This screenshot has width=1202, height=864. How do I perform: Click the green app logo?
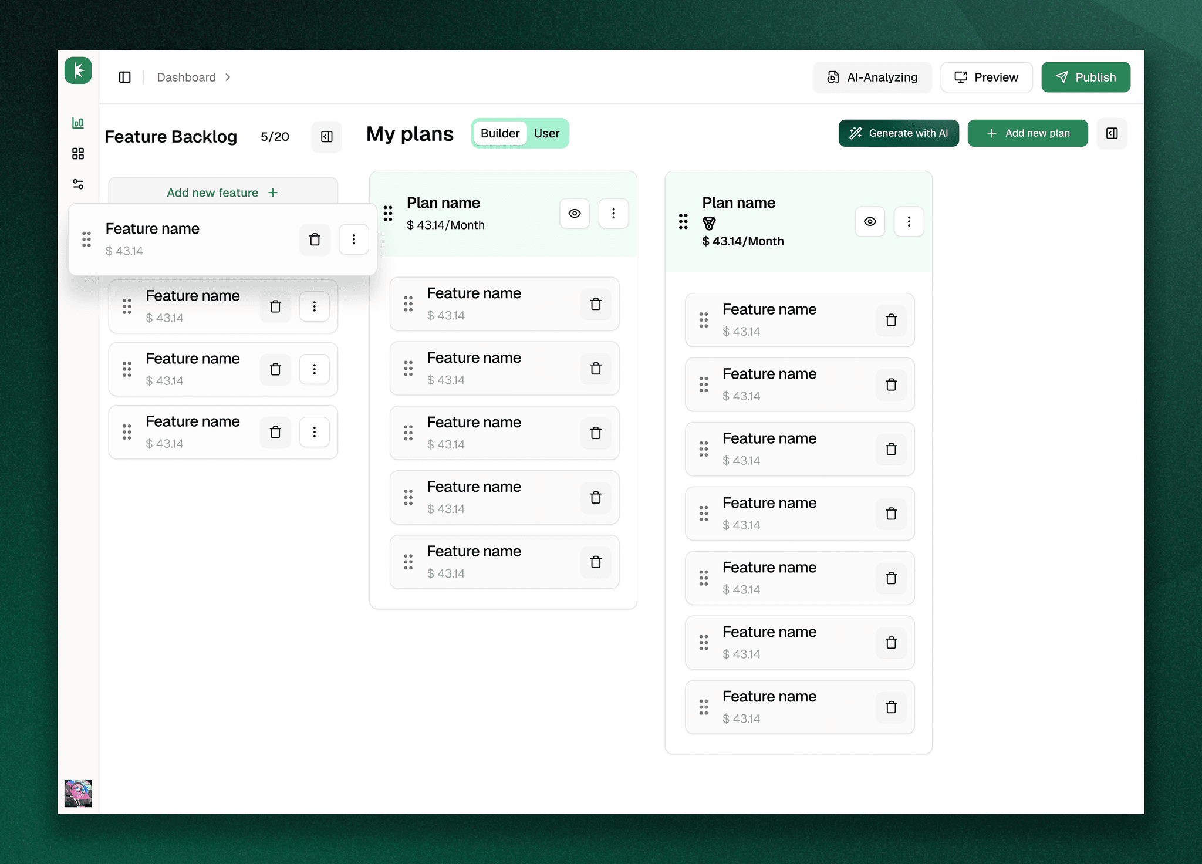click(x=78, y=70)
